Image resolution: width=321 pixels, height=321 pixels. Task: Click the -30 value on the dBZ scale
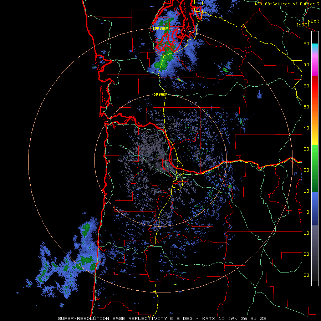(305, 275)
